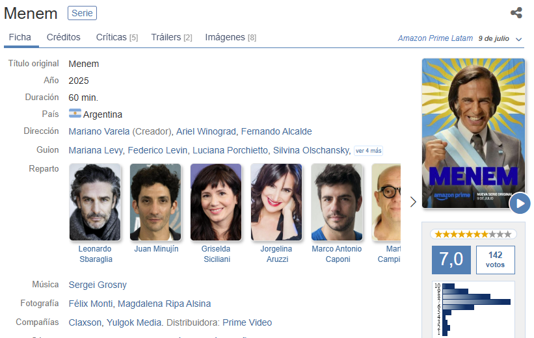Click the rating distribution histogram

pyautogui.click(x=474, y=309)
